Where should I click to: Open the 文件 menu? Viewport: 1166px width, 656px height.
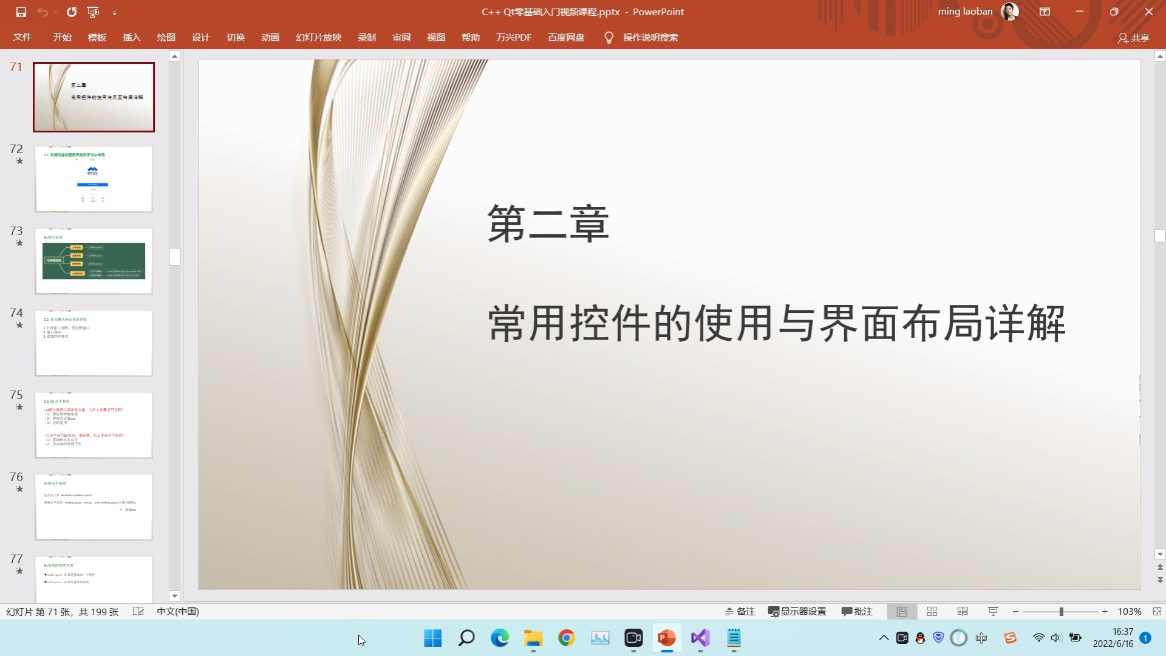coord(22,37)
